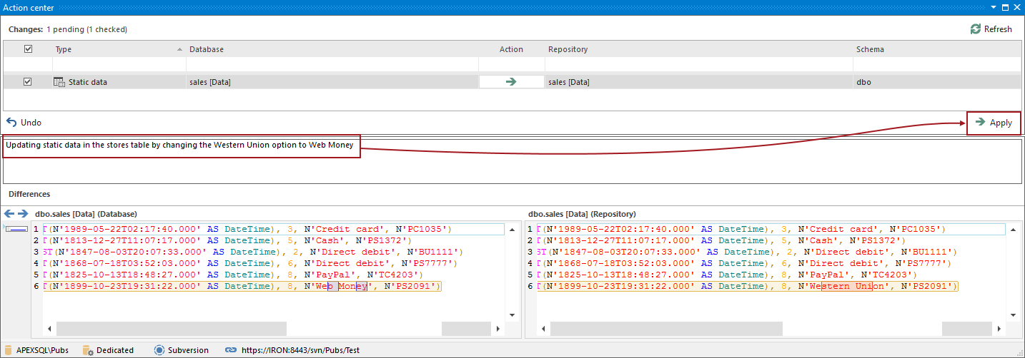Click the action arrow cell for sales [Data]
1025x358 pixels.
click(x=511, y=82)
